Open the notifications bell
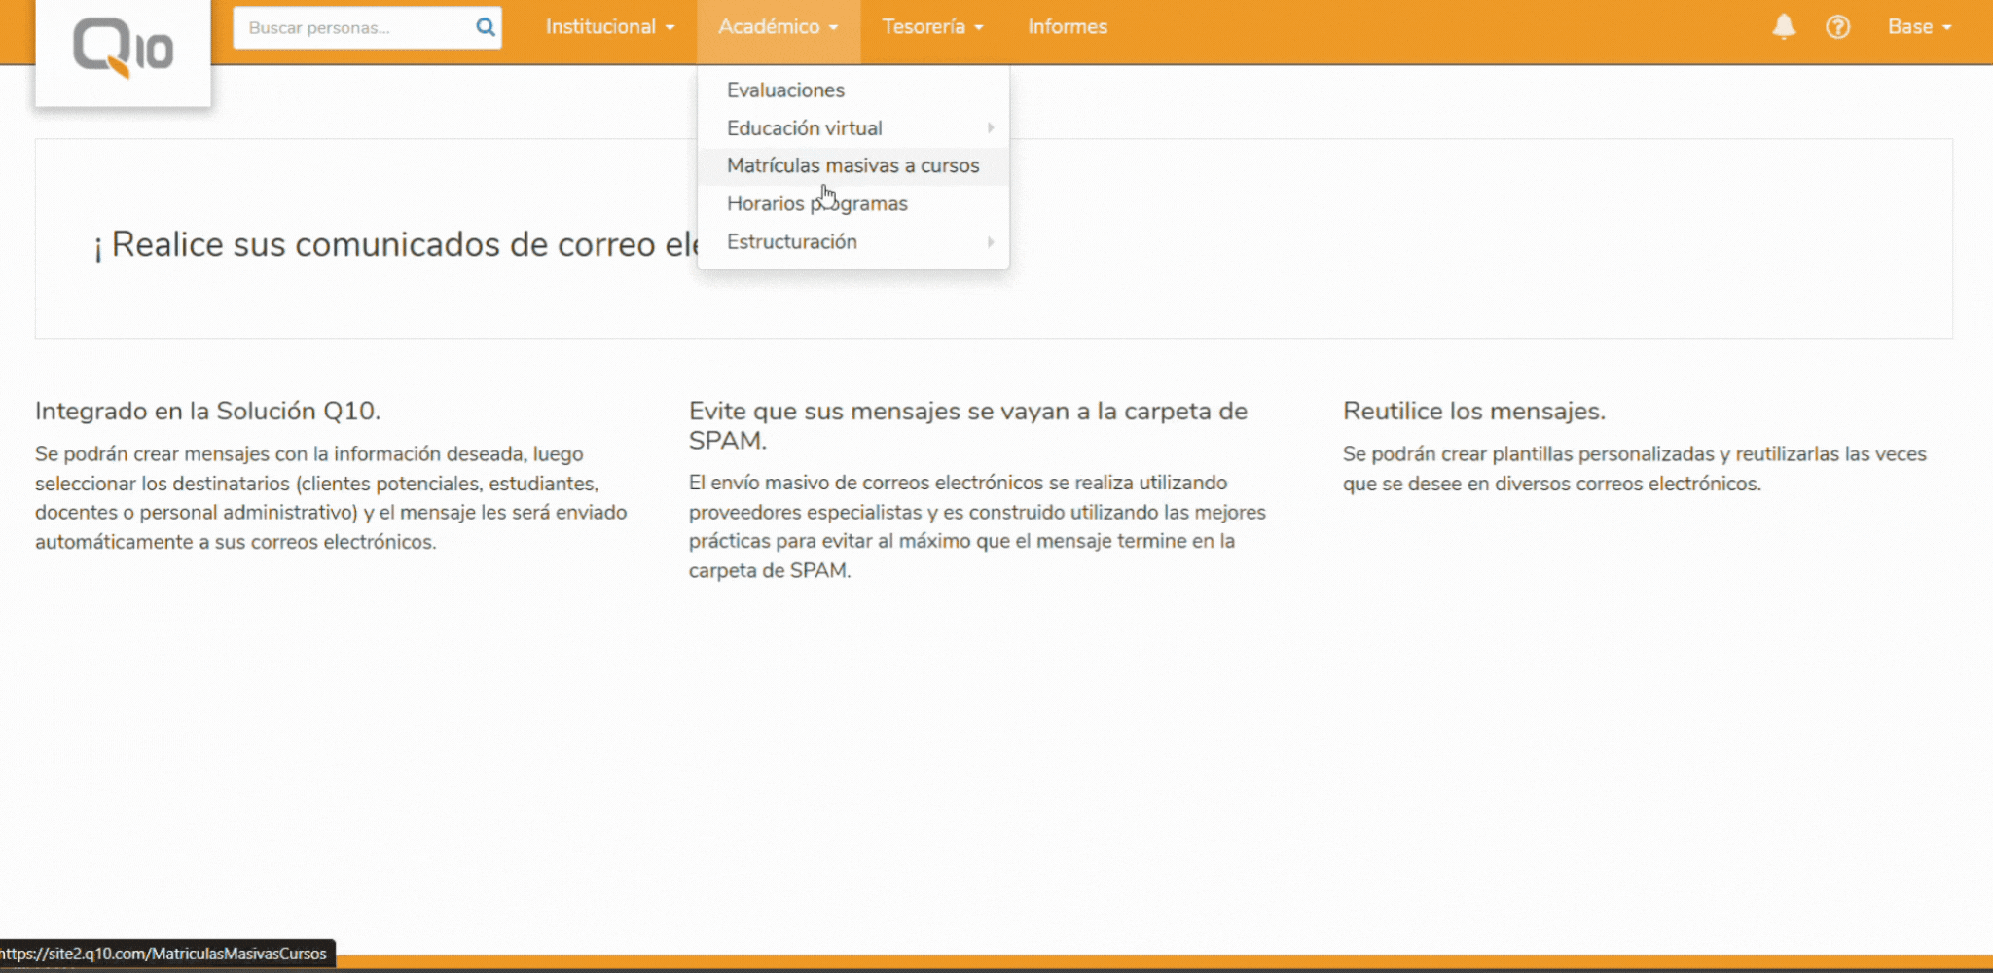 [x=1783, y=27]
